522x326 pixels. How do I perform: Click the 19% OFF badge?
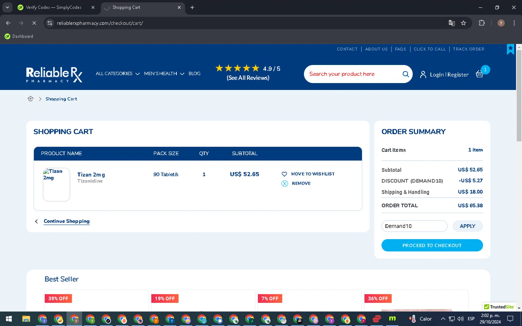pyautogui.click(x=165, y=299)
